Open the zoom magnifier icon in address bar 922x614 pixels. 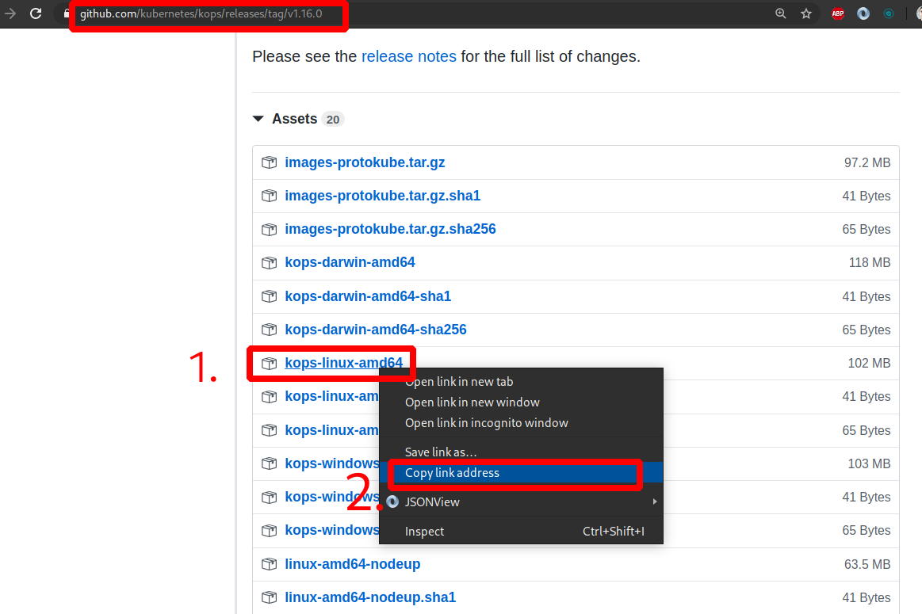(x=780, y=13)
